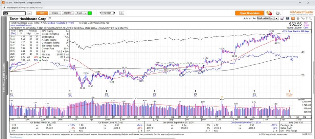Open help question mark icon
This screenshot has width=315, height=139.
[x=306, y=18]
